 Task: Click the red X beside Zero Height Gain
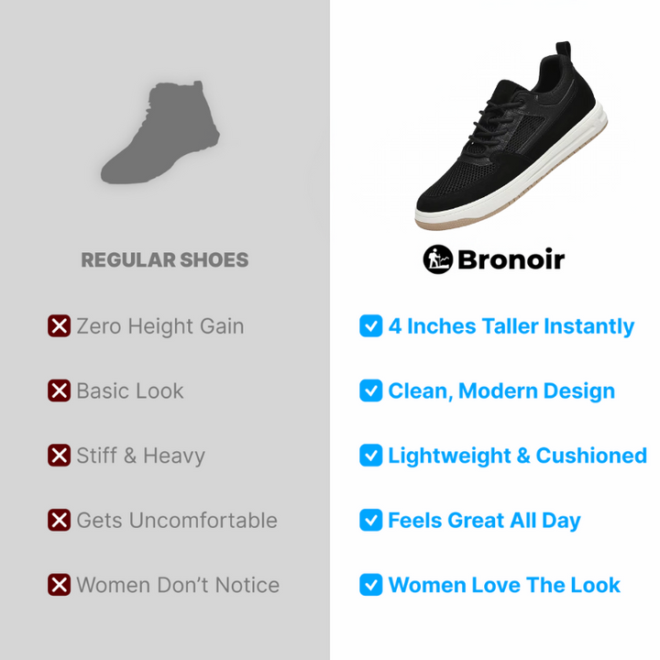pos(59,325)
